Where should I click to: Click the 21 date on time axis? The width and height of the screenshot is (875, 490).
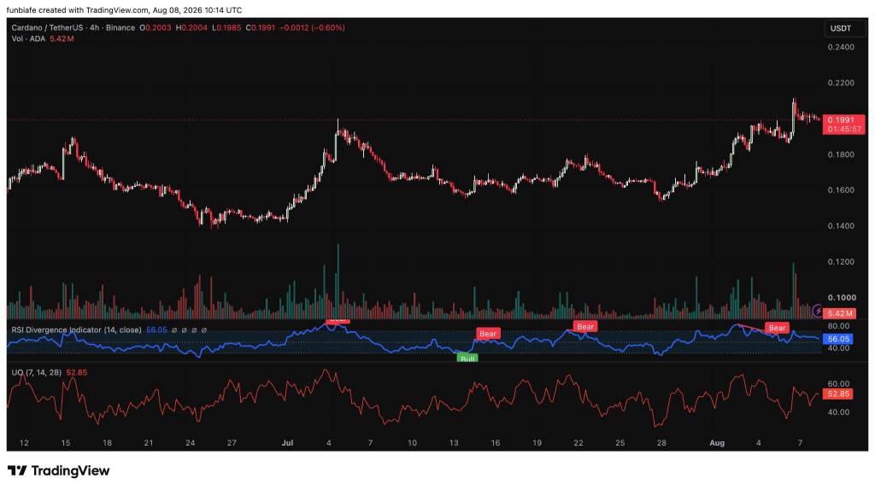pos(149,442)
